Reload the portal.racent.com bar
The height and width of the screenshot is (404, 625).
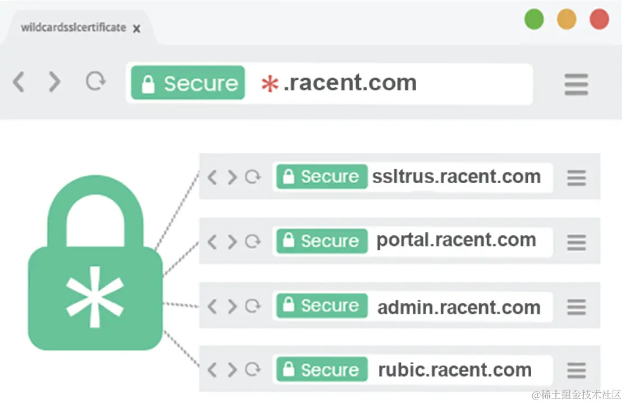tap(253, 241)
